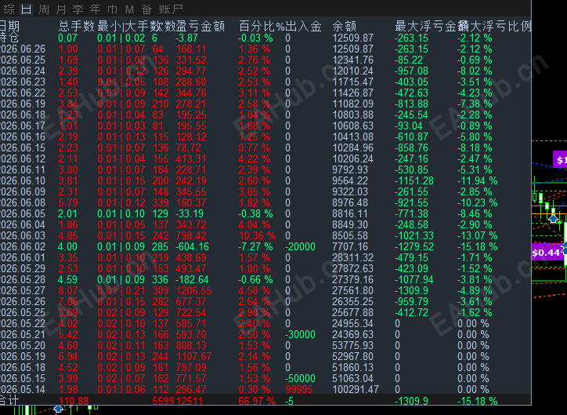Image resolution: width=567 pixels, height=415 pixels.
Task: Click the withdrawal amount -30000
Action: click(x=300, y=334)
